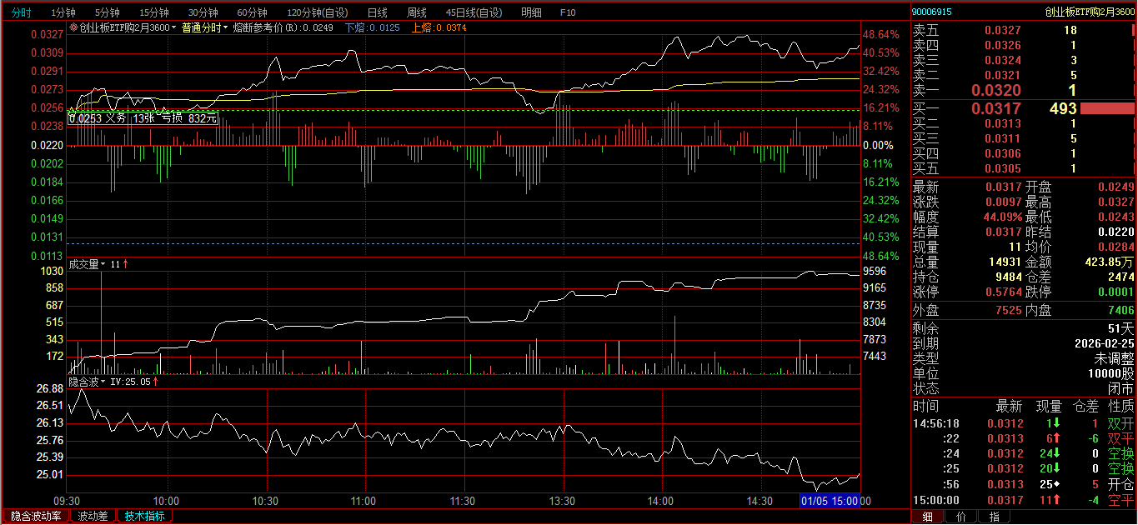
Task: Click the 均价 0.0284 average price value
Action: [1116, 247]
